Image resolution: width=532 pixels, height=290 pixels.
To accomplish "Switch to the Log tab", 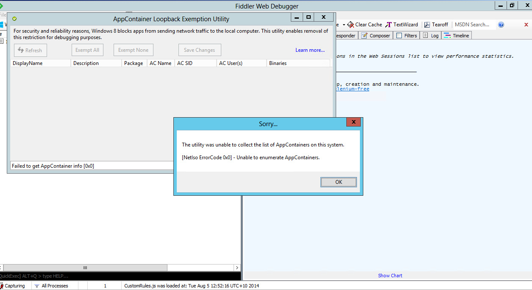I will coord(431,36).
